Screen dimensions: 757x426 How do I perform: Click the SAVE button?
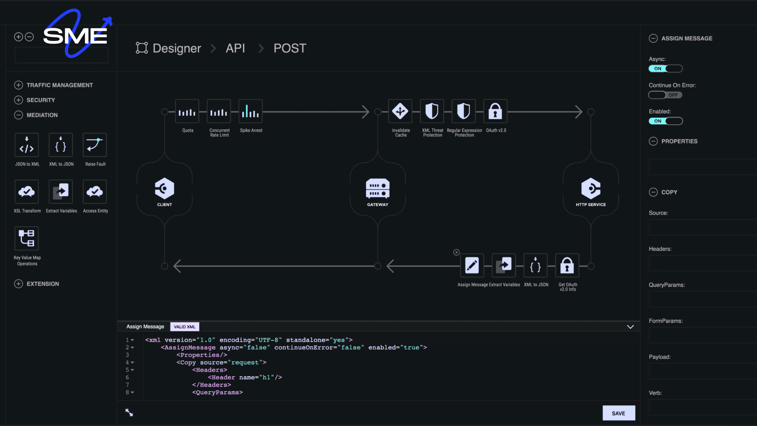point(619,412)
